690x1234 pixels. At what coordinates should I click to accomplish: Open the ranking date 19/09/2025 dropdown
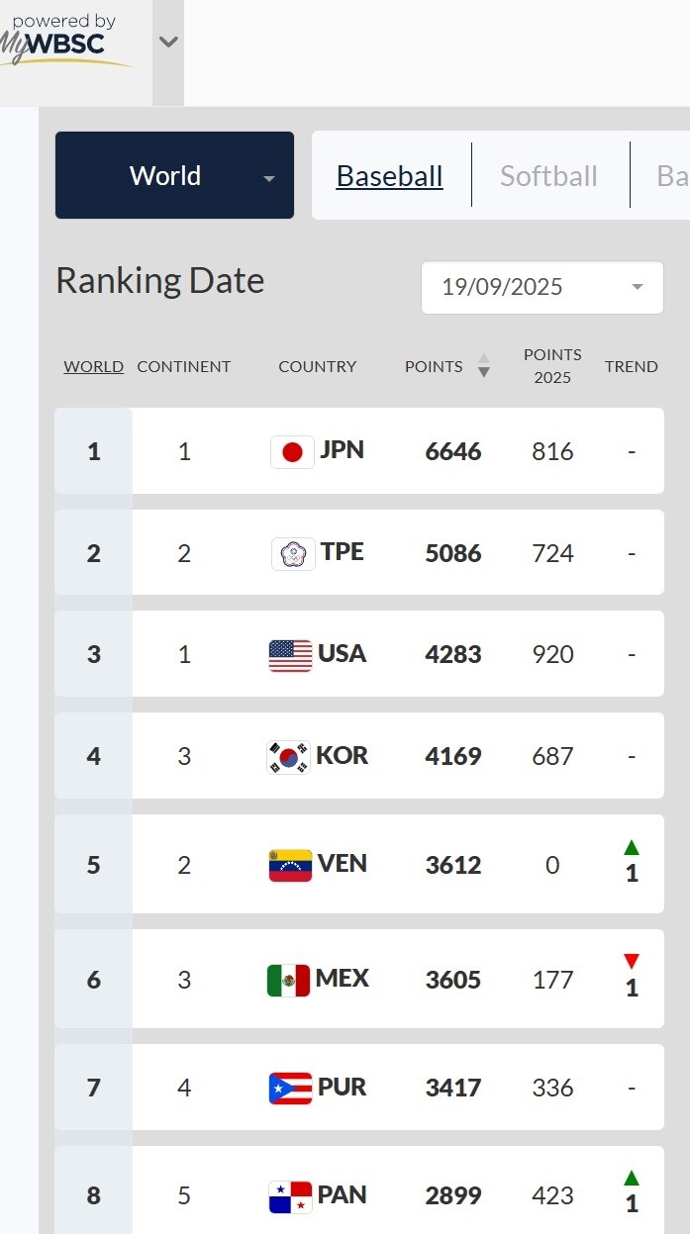(542, 287)
